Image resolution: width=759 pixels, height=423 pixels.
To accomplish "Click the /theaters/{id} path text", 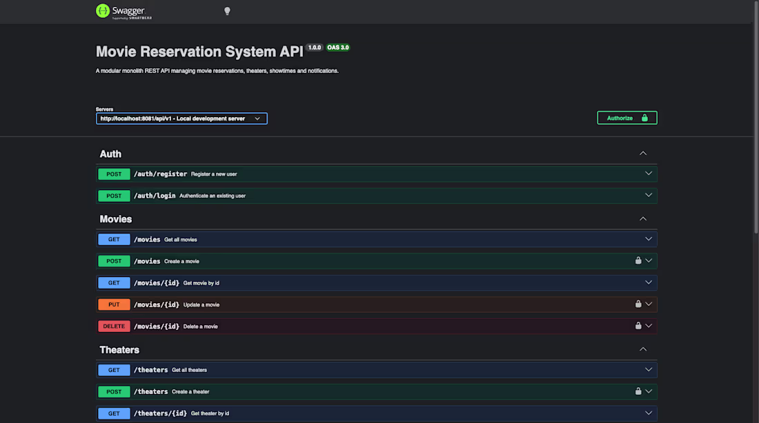I will coord(160,413).
